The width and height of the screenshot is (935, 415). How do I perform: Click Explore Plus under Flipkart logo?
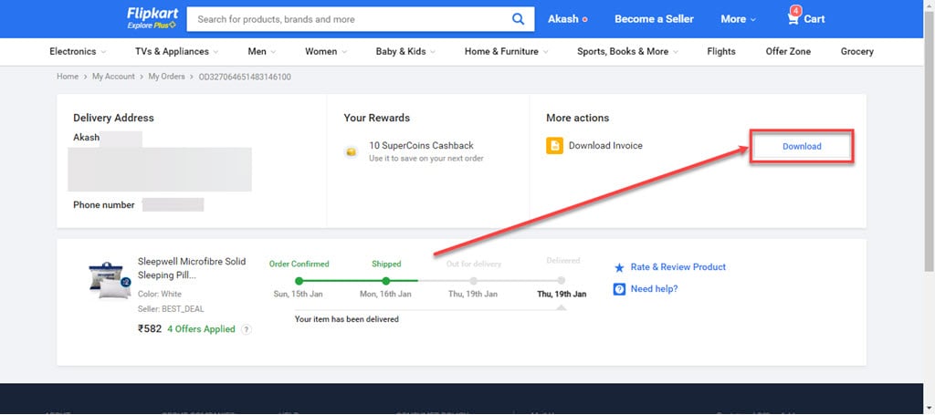[x=152, y=26]
